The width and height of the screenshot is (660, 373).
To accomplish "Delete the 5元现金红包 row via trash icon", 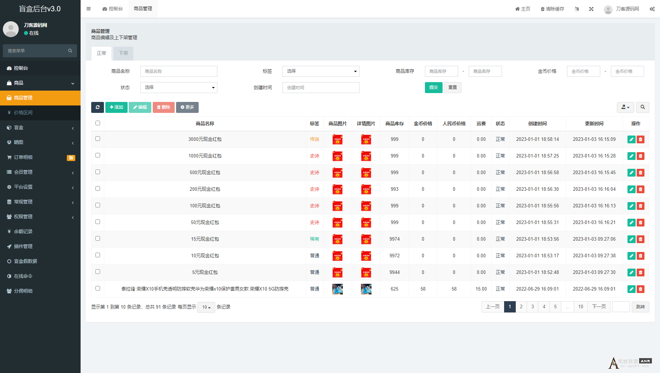I will [x=641, y=272].
